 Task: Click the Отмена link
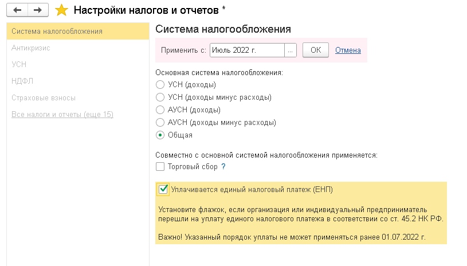point(348,50)
